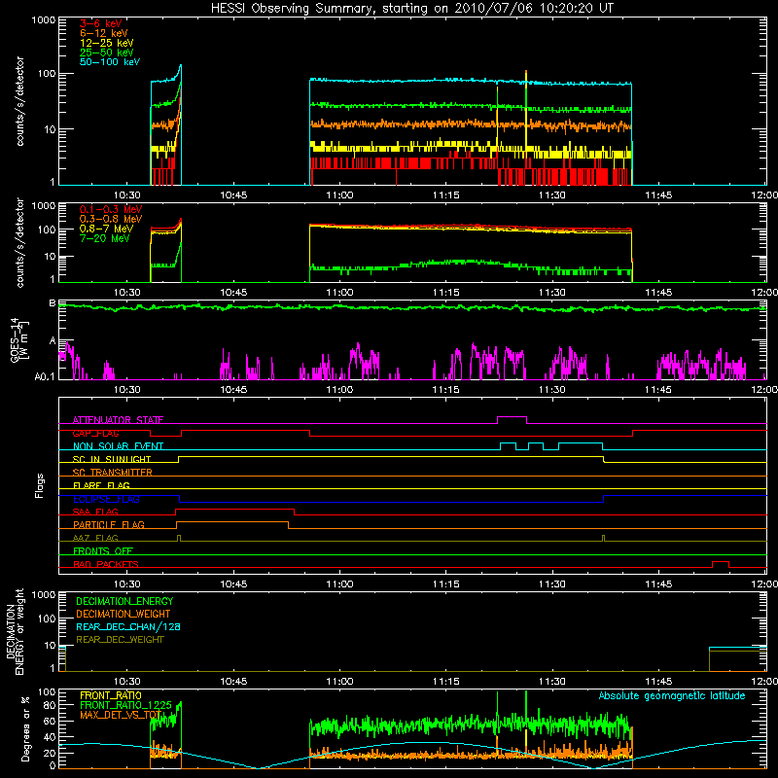The height and width of the screenshot is (778, 778).
Task: Click the 50-100 keV legend label
Action: click(110, 62)
